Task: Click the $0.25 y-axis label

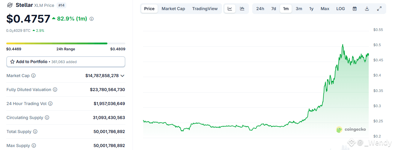Action: click(378, 121)
